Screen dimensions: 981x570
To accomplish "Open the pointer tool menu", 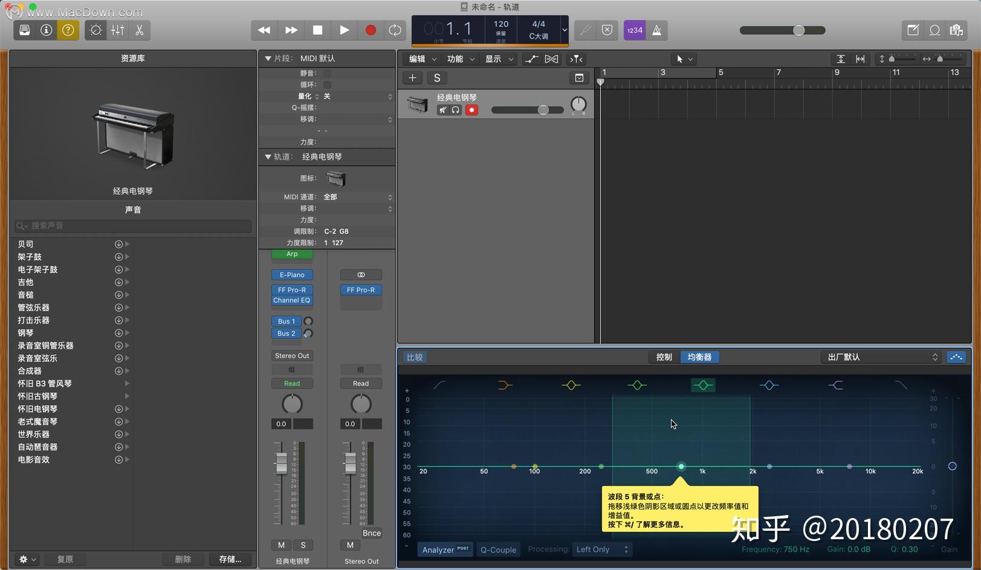I will (x=684, y=59).
